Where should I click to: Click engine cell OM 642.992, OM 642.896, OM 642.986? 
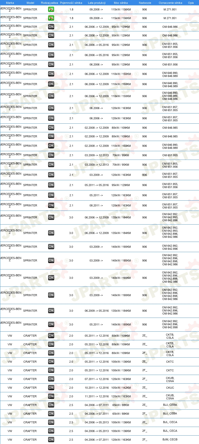[x=170, y=310]
